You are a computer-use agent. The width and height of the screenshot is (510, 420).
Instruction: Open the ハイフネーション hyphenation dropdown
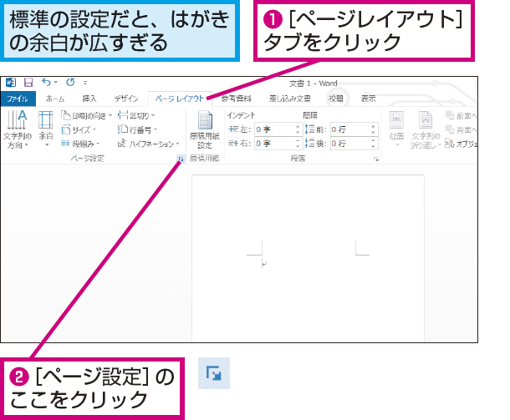click(148, 144)
